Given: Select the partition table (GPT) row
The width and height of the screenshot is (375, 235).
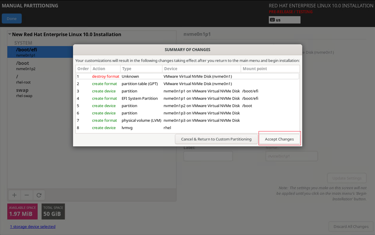Looking at the screenshot, I should (188, 84).
